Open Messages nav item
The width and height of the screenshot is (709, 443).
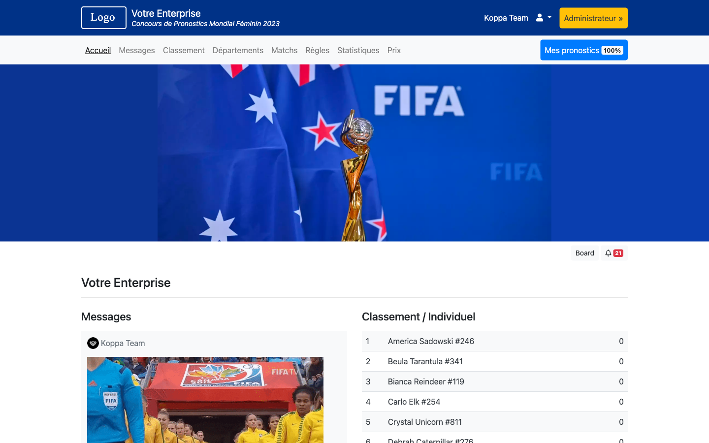click(x=137, y=50)
